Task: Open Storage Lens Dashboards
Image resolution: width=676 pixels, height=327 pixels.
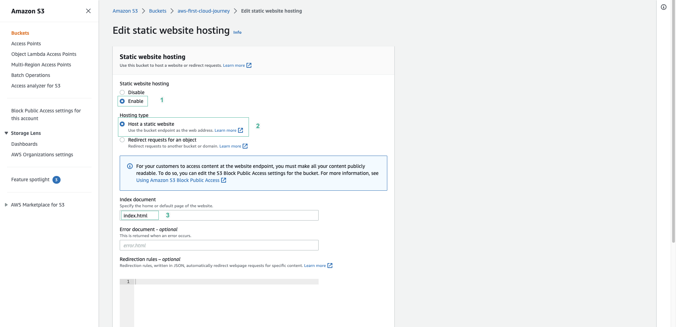Action: tap(24, 144)
